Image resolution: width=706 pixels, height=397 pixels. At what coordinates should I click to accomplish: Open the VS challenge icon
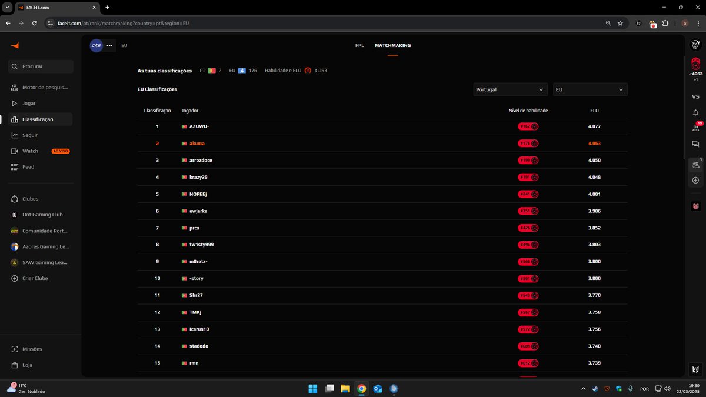point(695,96)
